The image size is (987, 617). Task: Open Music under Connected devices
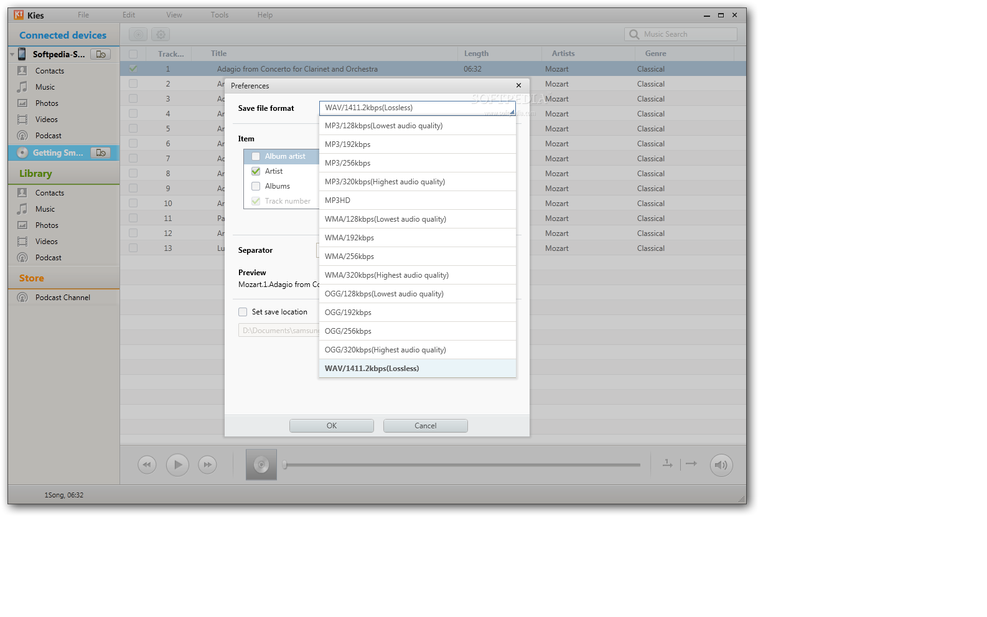click(x=45, y=87)
